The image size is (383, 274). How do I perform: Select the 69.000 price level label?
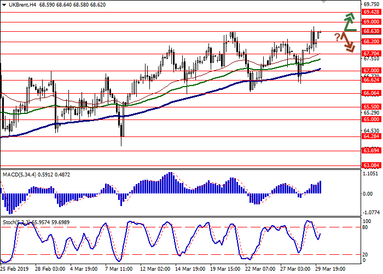click(372, 22)
